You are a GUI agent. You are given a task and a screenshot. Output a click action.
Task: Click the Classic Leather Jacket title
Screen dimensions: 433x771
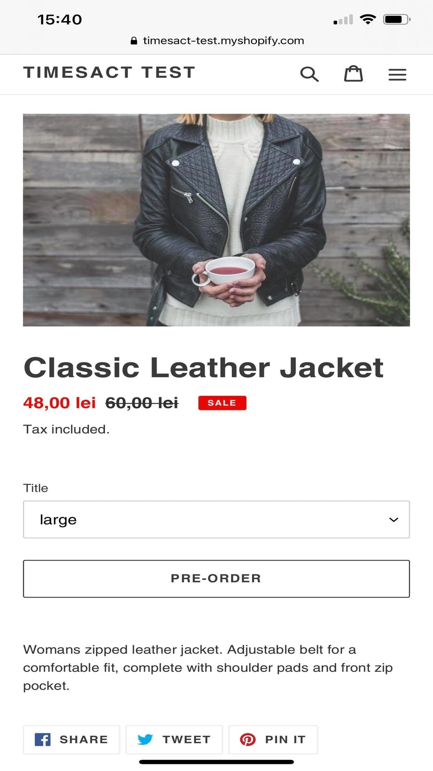(x=204, y=368)
